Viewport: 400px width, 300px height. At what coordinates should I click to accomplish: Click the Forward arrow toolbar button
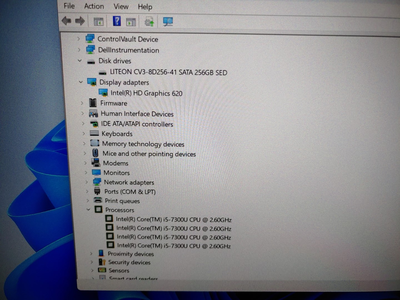[x=80, y=21]
